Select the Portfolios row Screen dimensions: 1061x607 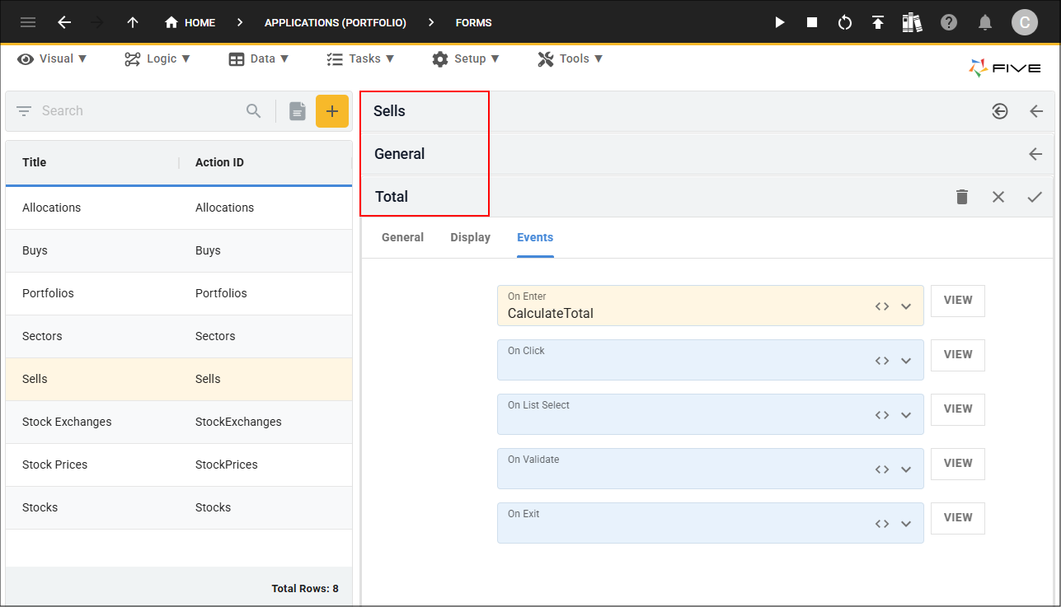179,293
